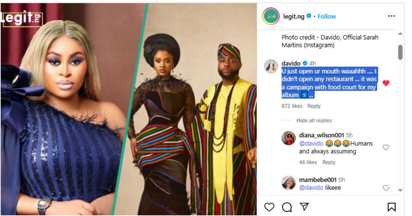This screenshot has height=216, width=412.
Task: Reply to davido's comment
Action: point(314,106)
